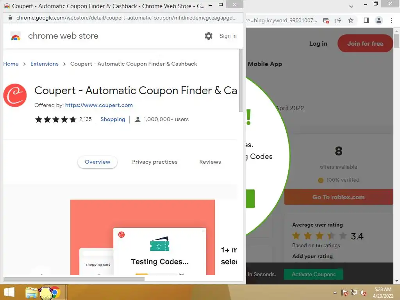Click the red Coupert extension logo

click(15, 95)
